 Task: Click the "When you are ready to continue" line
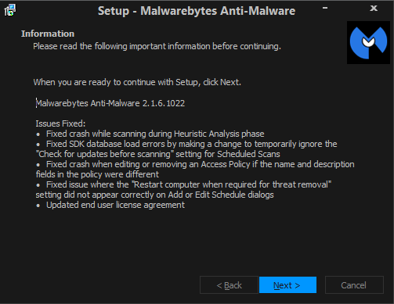pos(137,82)
